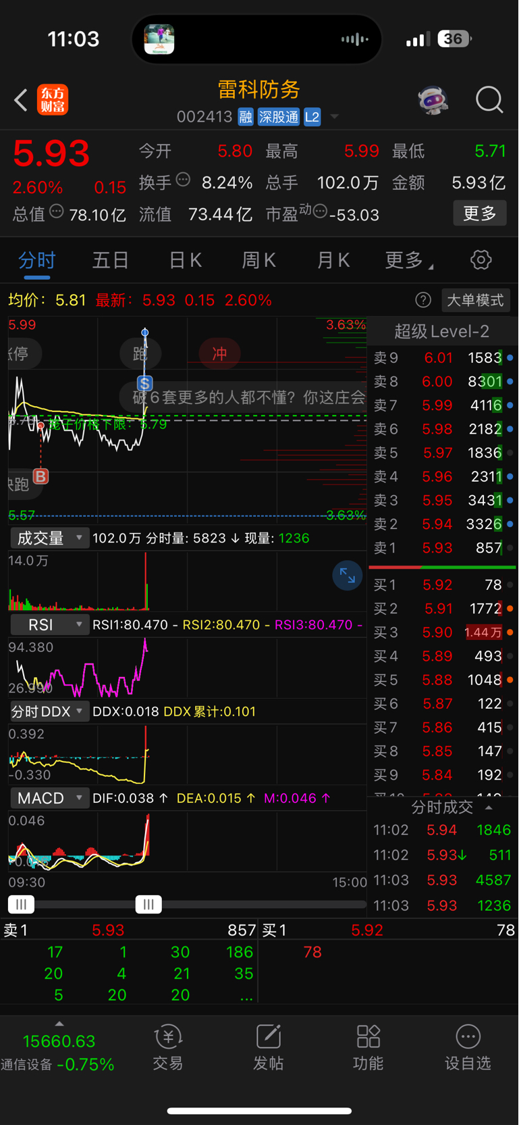Viewport: 519px width, 1125px height.
Task: Move left timeline range handle
Action: click(x=21, y=904)
